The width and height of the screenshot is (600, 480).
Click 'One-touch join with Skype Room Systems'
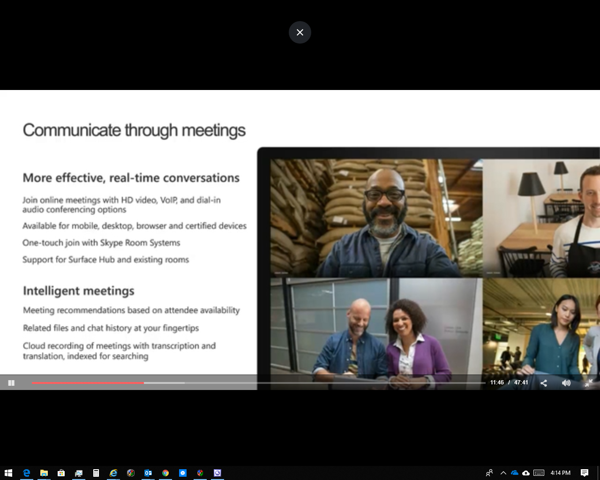coord(101,243)
